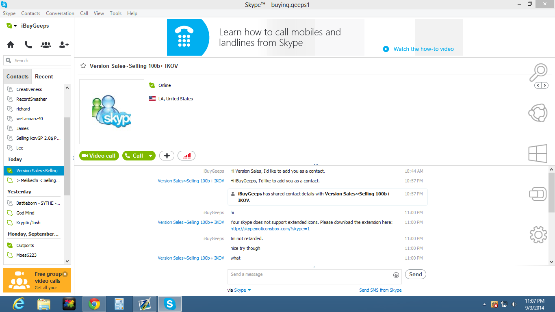Click chat scrollbar down arrow
This screenshot has width=555, height=312.
pos(551,262)
